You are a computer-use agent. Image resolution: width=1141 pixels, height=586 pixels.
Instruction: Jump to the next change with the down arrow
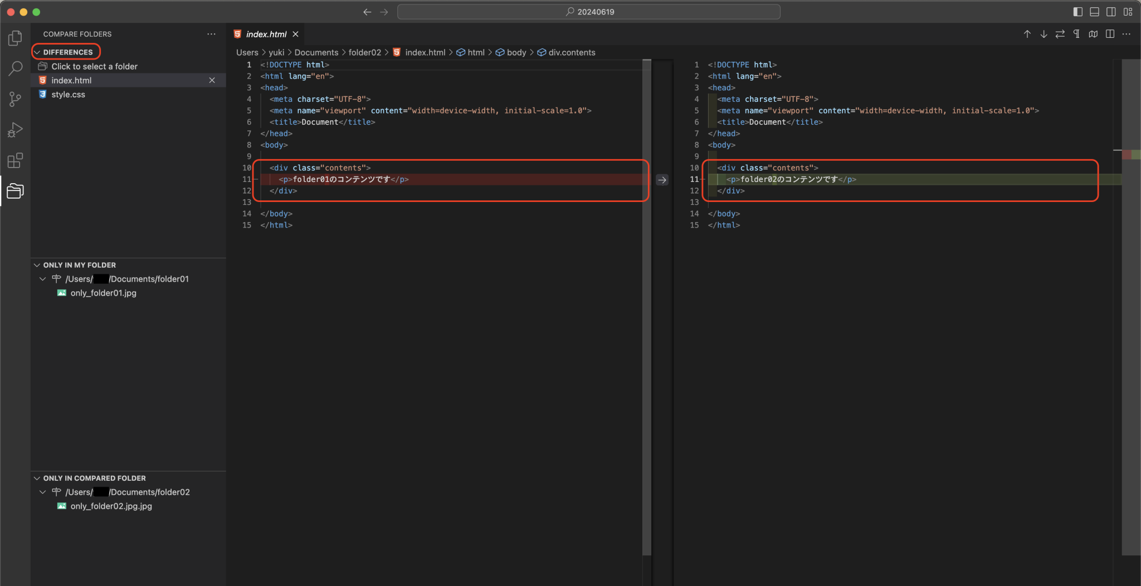pyautogui.click(x=1042, y=34)
